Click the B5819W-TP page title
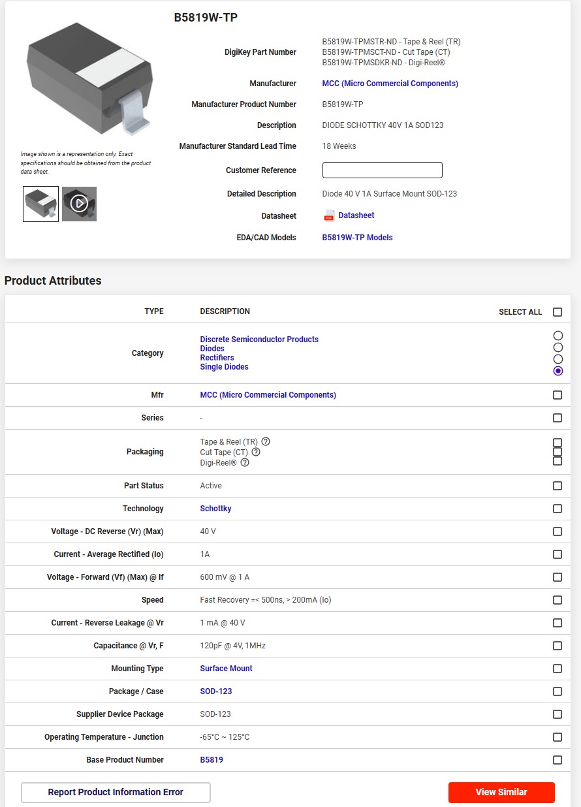This screenshot has width=581, height=807. (206, 18)
